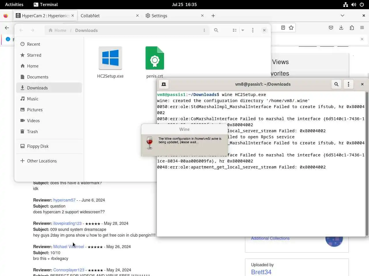Screen dimensions: 369x276
Task: Open the Activities overview
Action: [14, 4]
